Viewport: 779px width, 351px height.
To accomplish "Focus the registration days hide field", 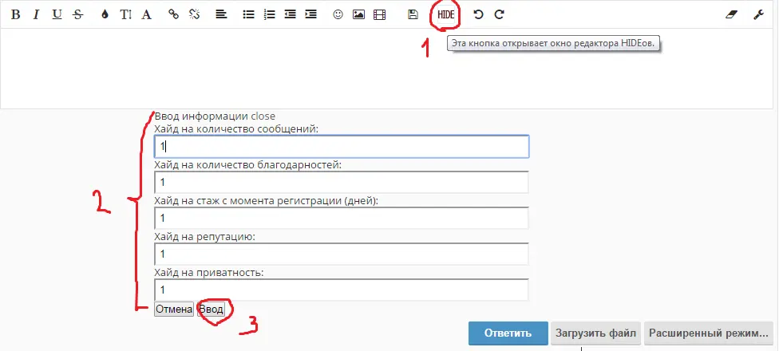I will 342,218.
